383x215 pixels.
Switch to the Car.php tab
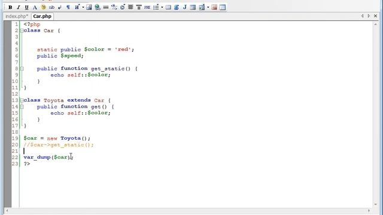tap(42, 16)
